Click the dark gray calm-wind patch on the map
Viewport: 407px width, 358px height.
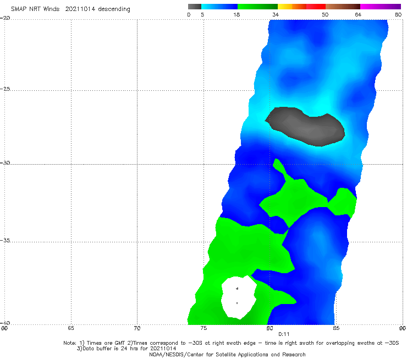pyautogui.click(x=305, y=127)
